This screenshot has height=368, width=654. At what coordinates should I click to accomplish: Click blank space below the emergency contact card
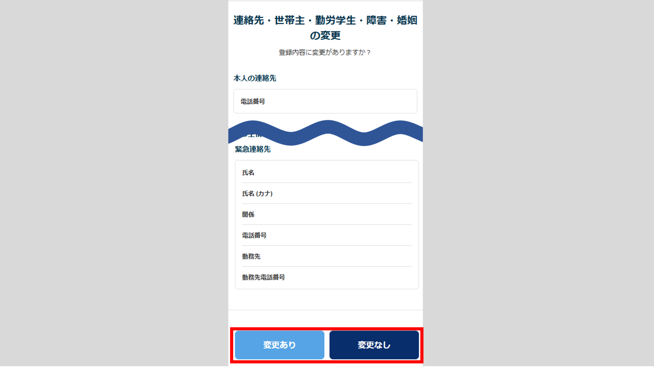[x=325, y=299]
